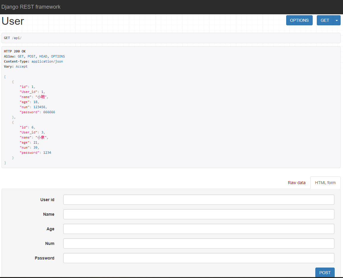Click the 'Vary: Accept' header line
343x278 pixels.
[16, 66]
